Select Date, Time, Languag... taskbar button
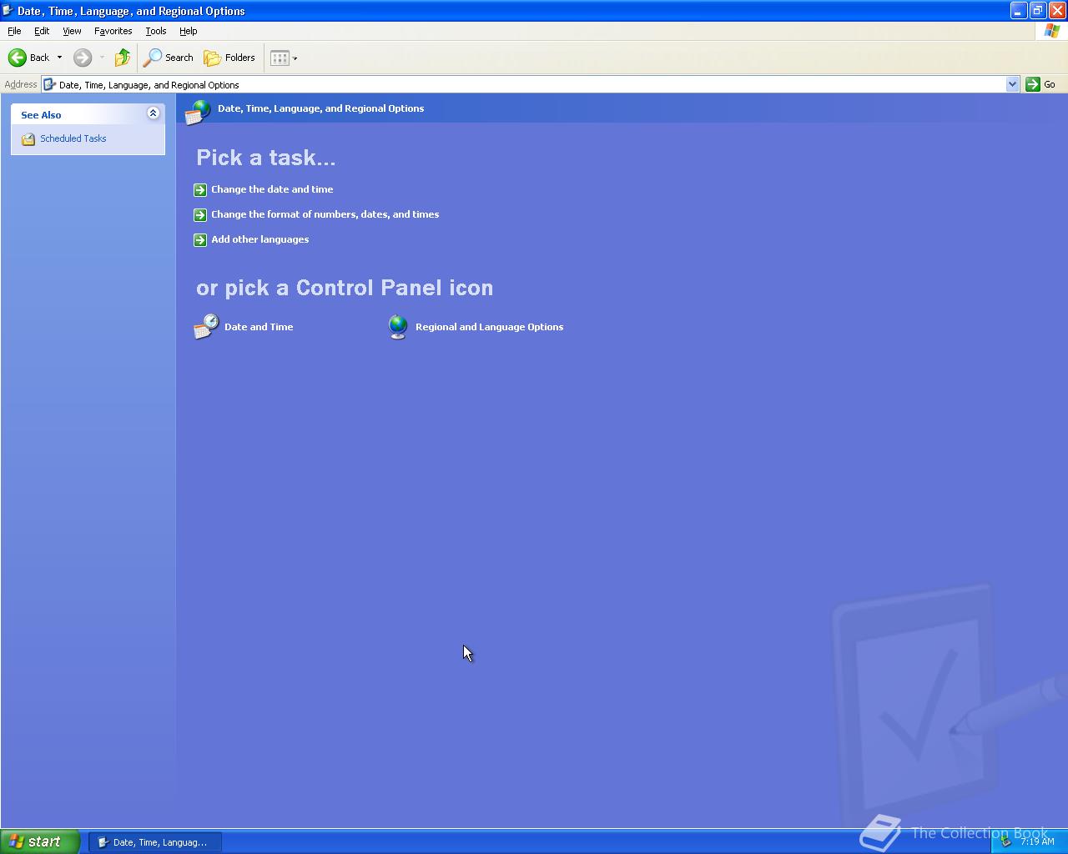This screenshot has width=1068, height=854. click(155, 842)
